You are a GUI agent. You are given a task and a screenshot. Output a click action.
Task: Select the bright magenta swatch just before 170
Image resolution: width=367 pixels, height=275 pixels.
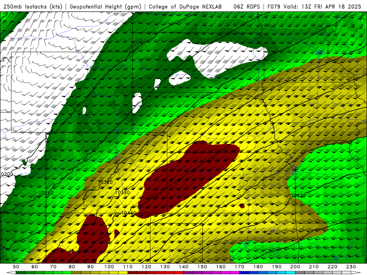[x=234, y=273]
